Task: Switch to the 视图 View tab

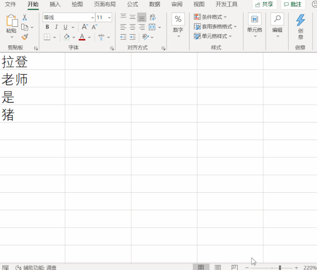Action: 199,4
